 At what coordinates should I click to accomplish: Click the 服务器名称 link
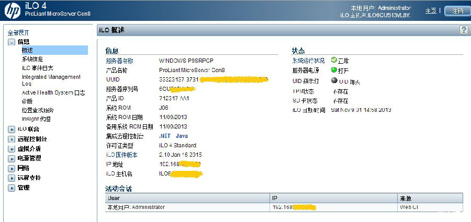tap(119, 61)
